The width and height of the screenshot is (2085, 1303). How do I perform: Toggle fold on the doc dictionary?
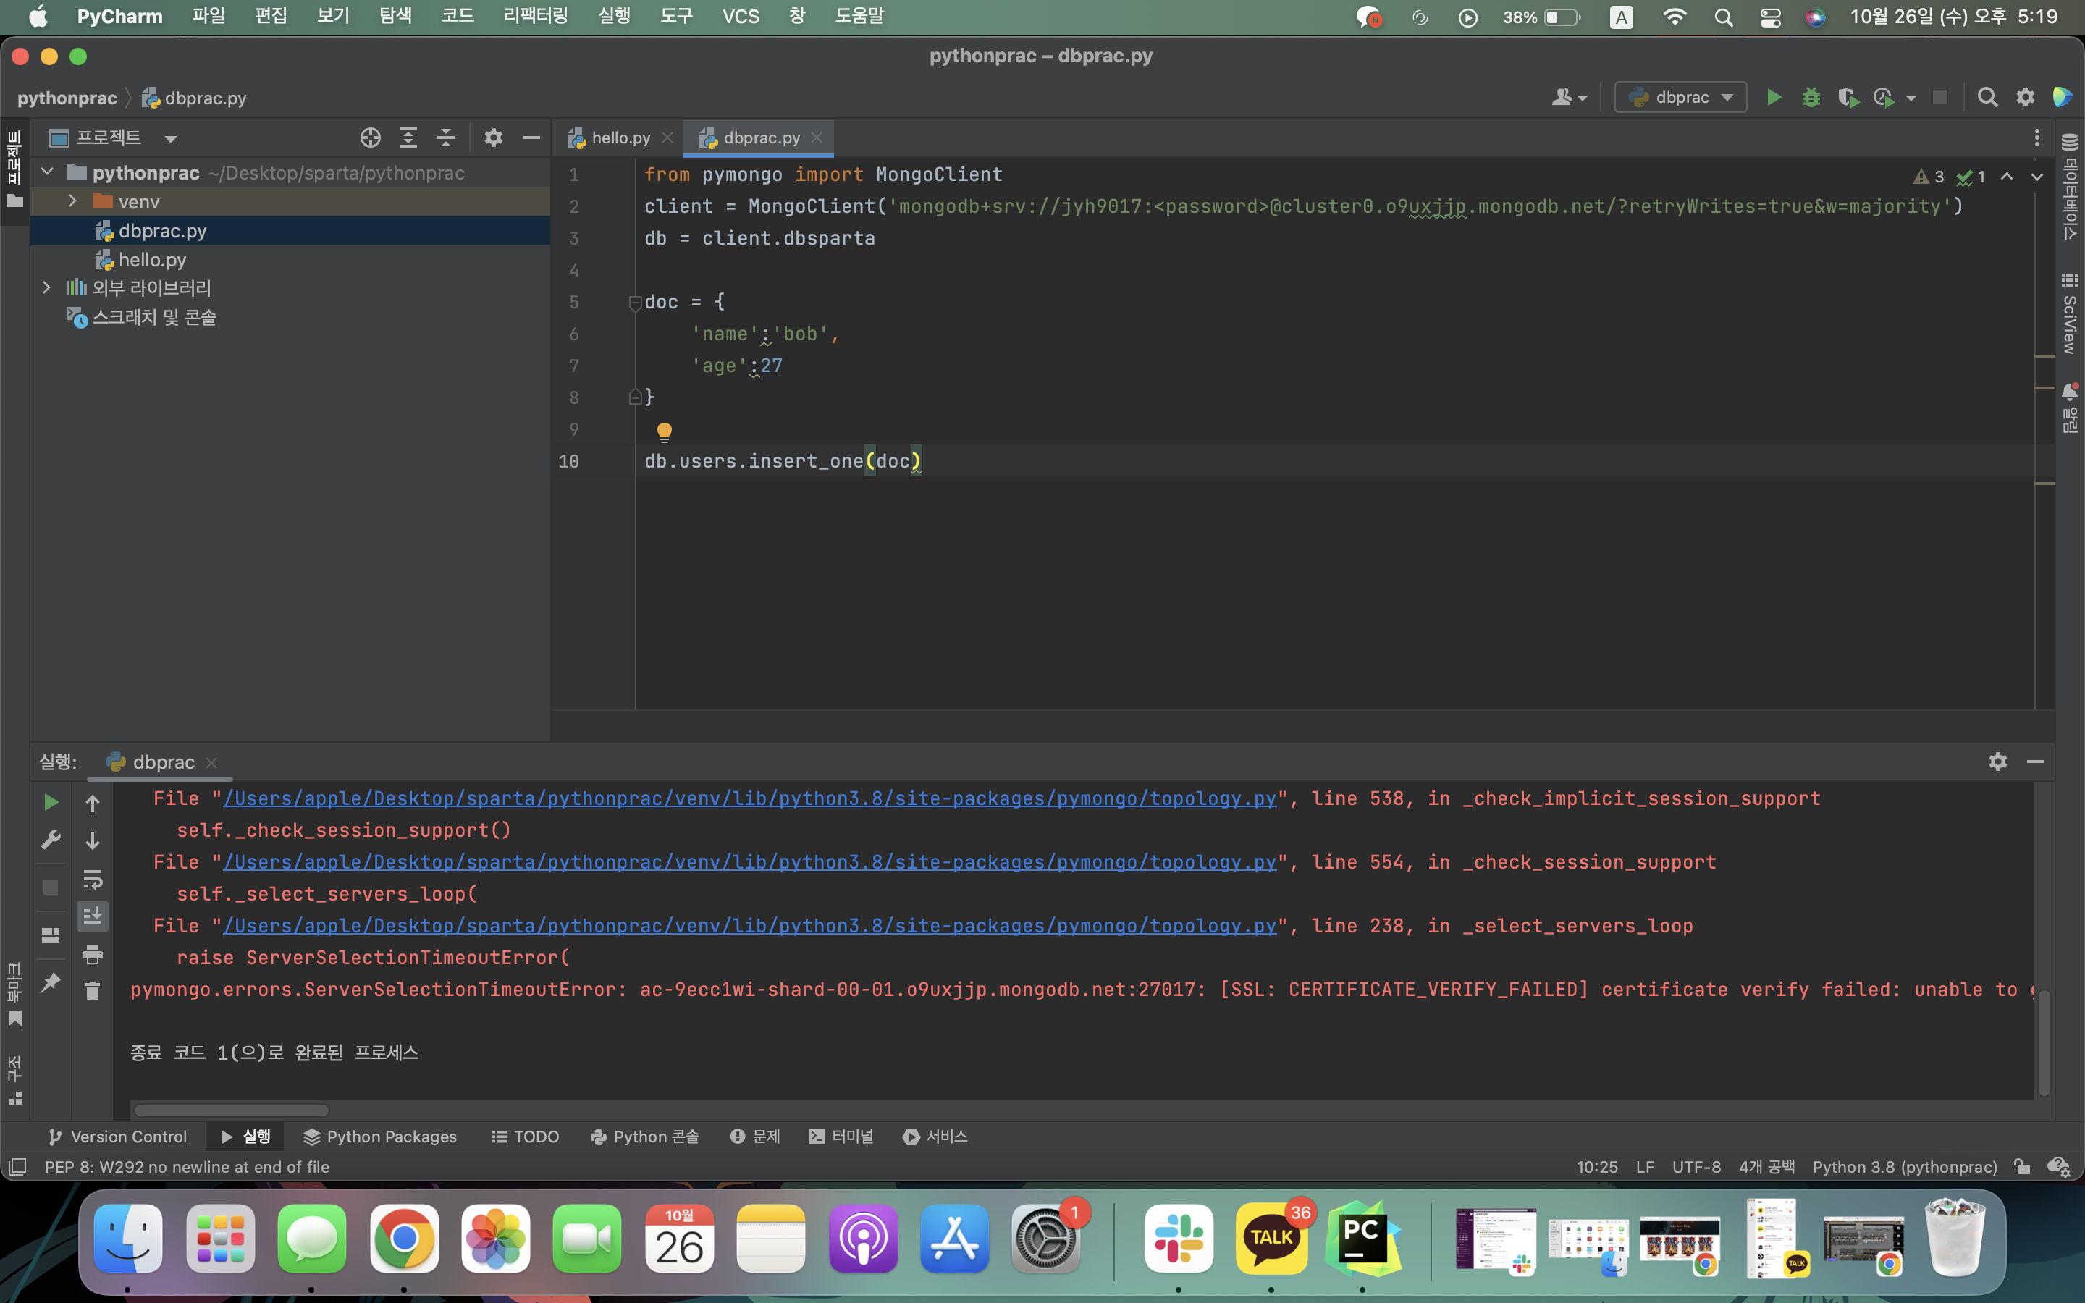coord(635,303)
